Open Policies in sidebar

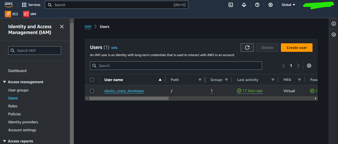coord(15,114)
